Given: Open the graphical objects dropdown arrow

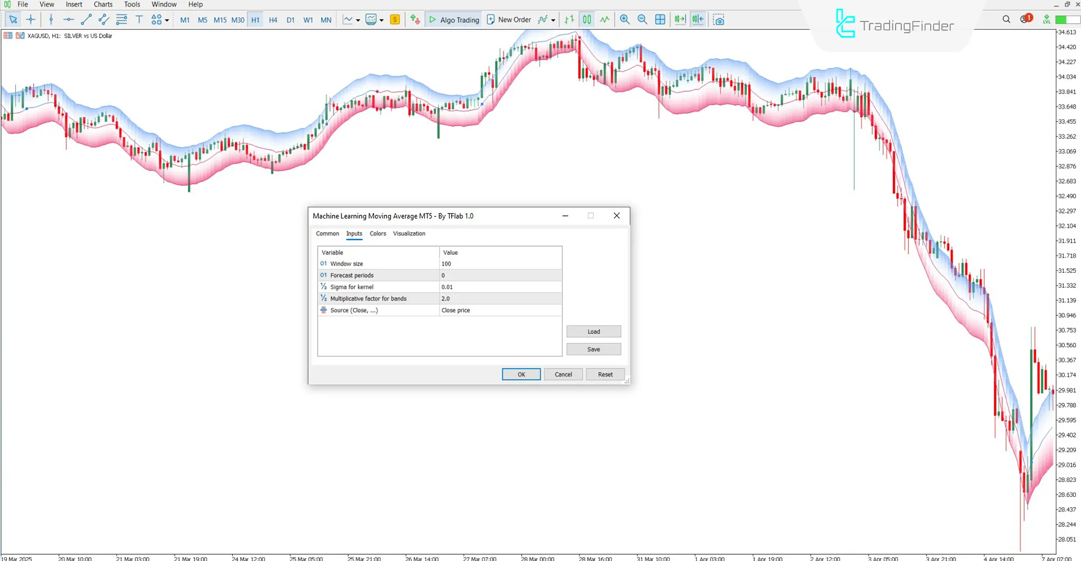Looking at the screenshot, I should click(167, 19).
